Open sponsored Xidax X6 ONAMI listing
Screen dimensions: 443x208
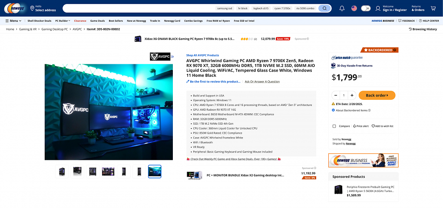(189, 39)
